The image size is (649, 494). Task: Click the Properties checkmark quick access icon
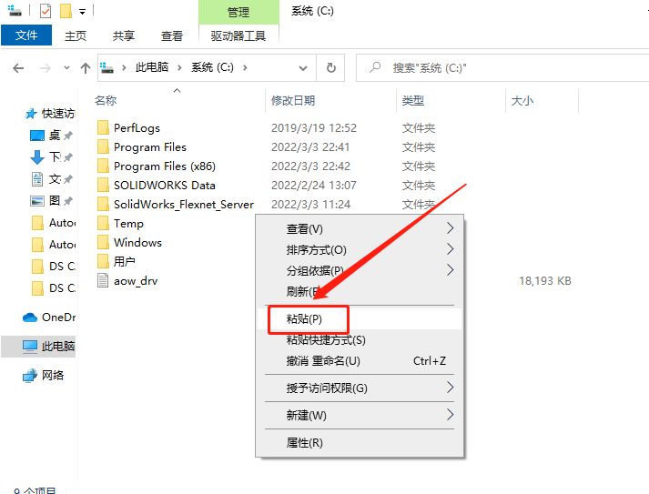[46, 11]
